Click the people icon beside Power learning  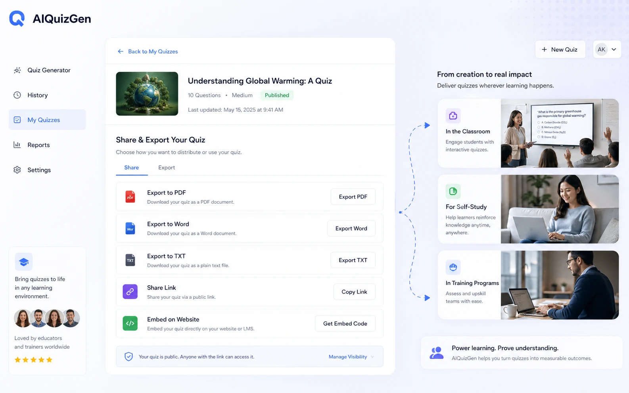tap(437, 353)
